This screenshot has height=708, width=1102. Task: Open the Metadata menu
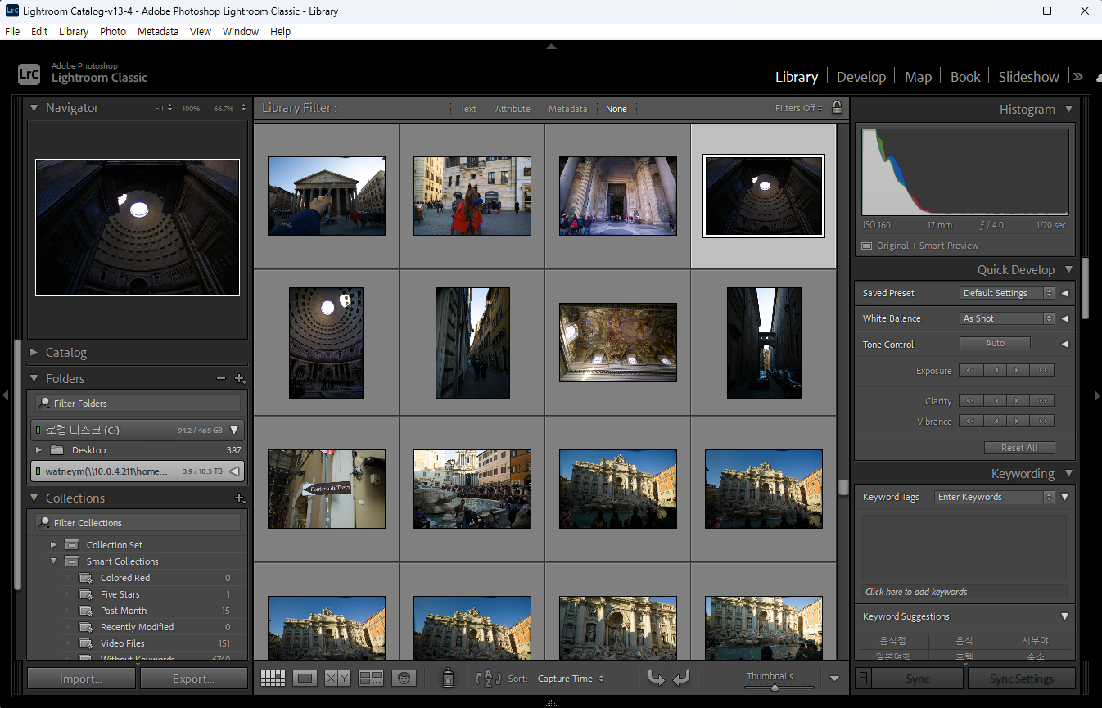click(157, 31)
